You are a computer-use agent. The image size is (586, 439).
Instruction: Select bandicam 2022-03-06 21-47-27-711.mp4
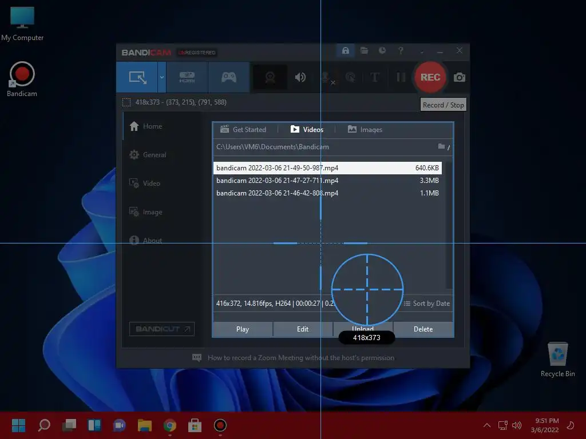pyautogui.click(x=327, y=180)
